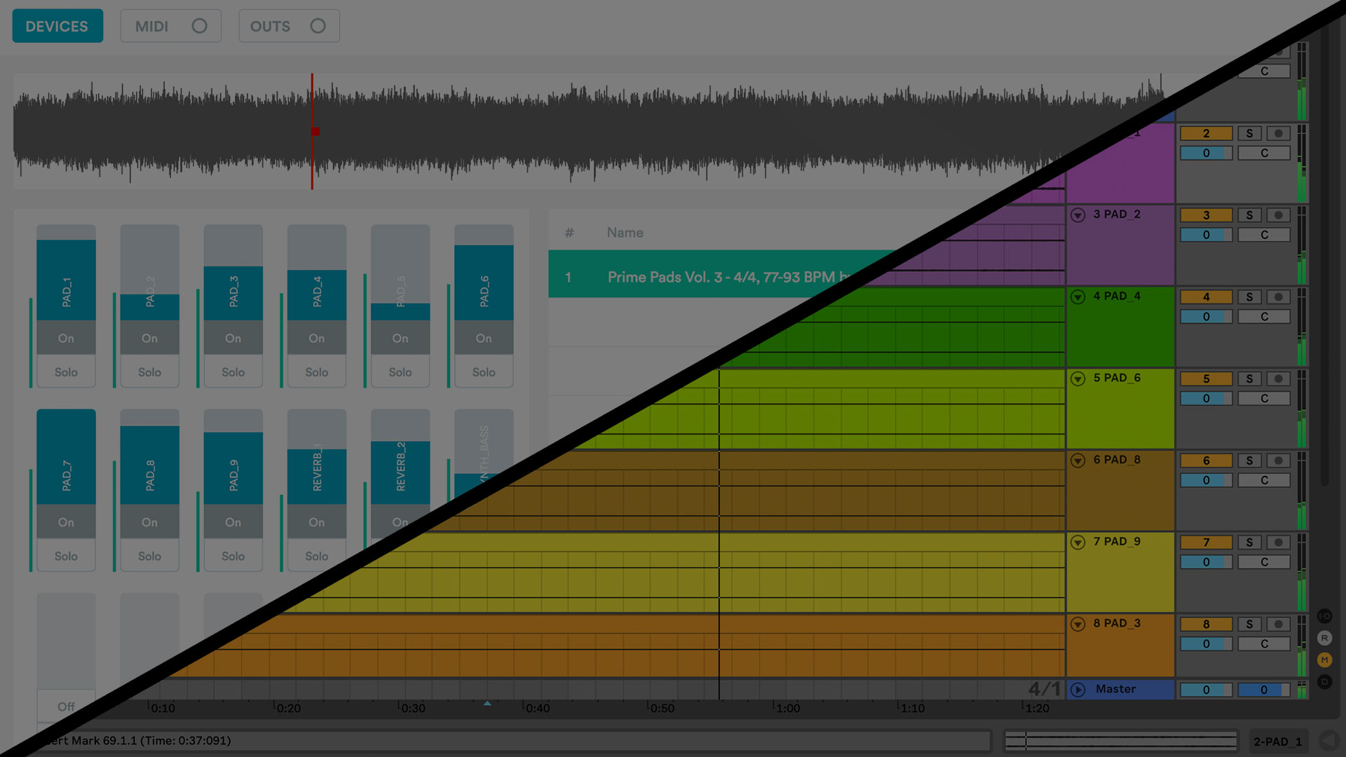Screen dimensions: 1346x757
Task: Toggle track activator number 2
Action: pos(1206,133)
